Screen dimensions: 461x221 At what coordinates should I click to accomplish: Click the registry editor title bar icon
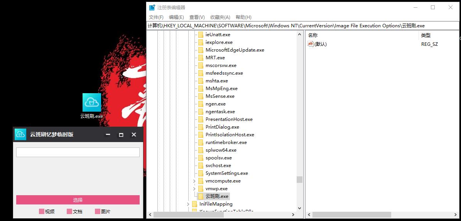pos(152,8)
